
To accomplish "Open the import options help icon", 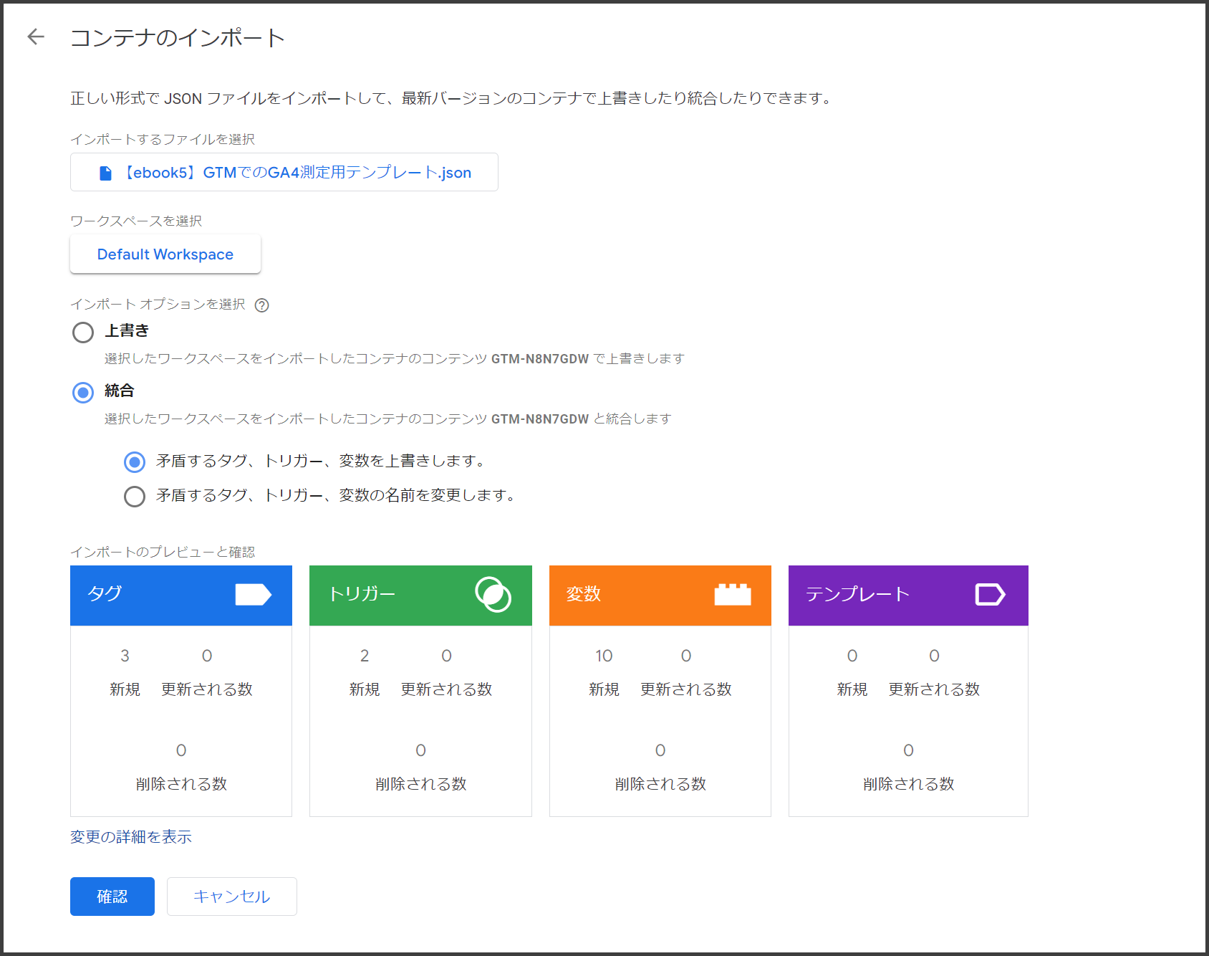I will [262, 305].
